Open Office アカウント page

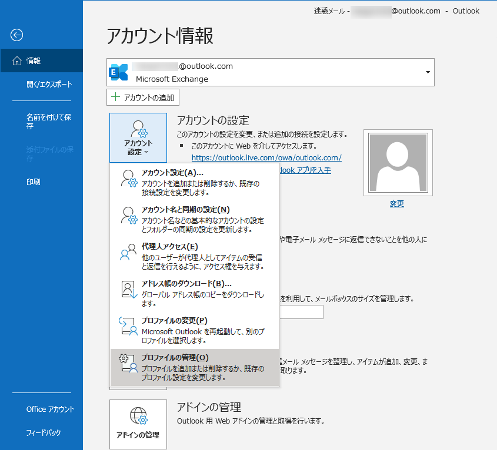point(50,409)
